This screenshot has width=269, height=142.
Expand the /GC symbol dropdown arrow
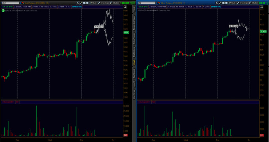[x=21, y=3]
